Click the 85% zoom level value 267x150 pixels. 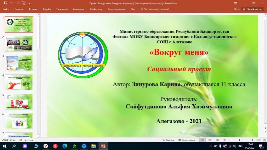tap(258, 140)
